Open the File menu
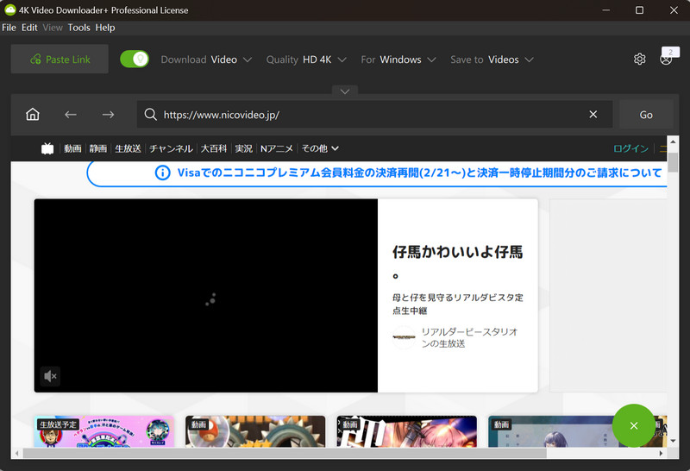Image resolution: width=690 pixels, height=471 pixels. (9, 28)
